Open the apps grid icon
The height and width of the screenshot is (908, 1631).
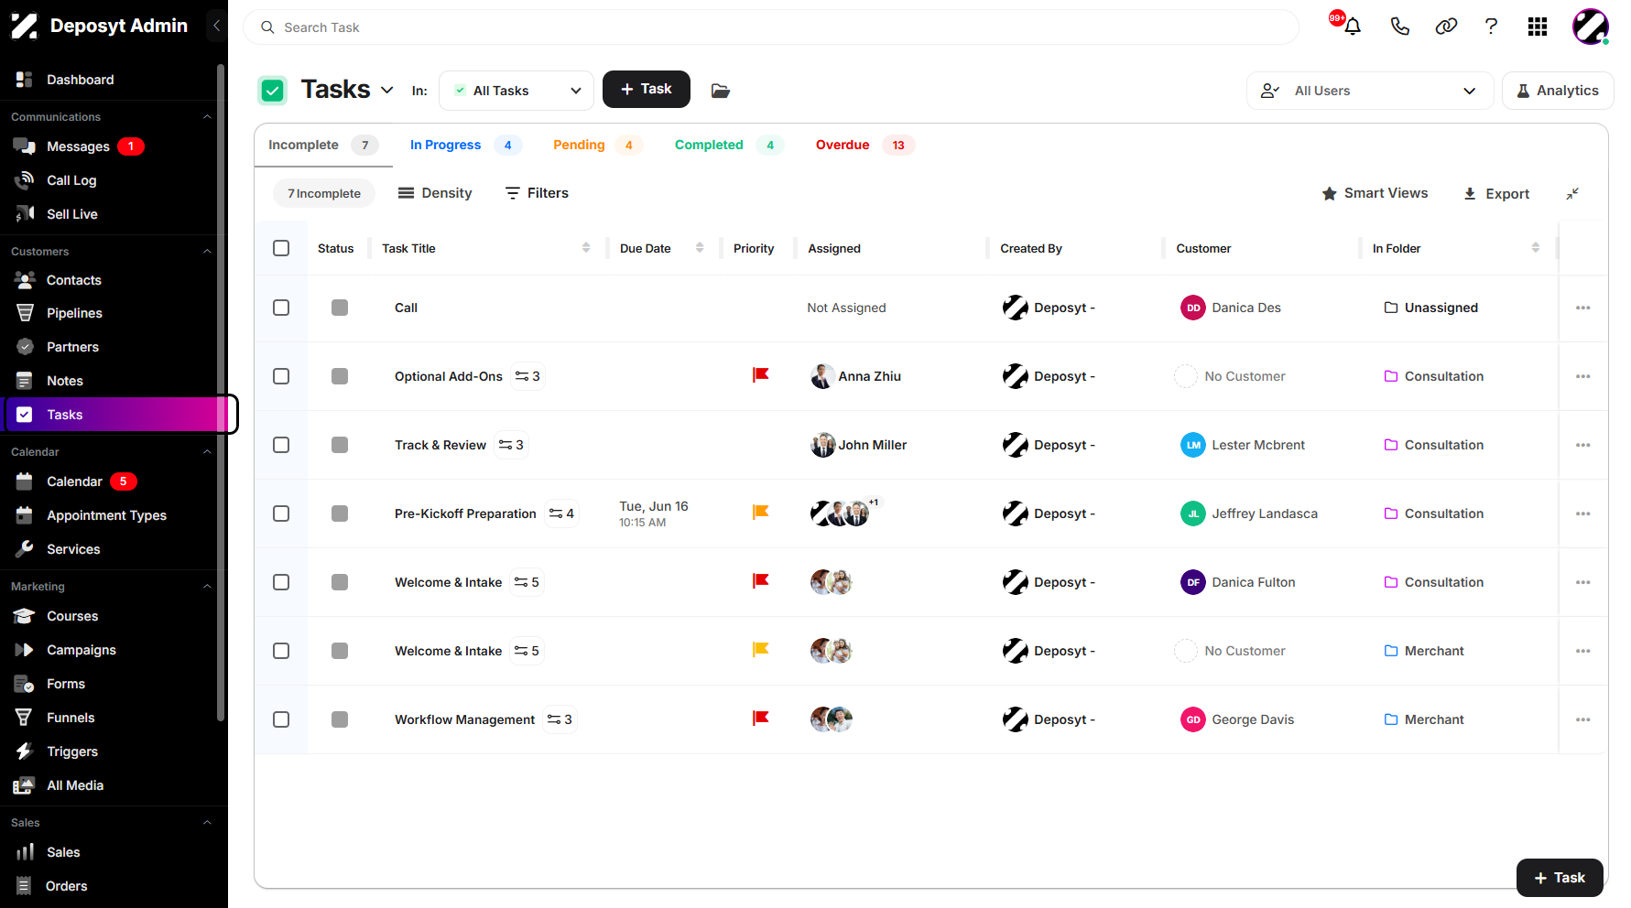tap(1538, 27)
